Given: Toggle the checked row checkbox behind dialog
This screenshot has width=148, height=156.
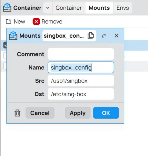Looking at the screenshot, I should click(5, 45).
